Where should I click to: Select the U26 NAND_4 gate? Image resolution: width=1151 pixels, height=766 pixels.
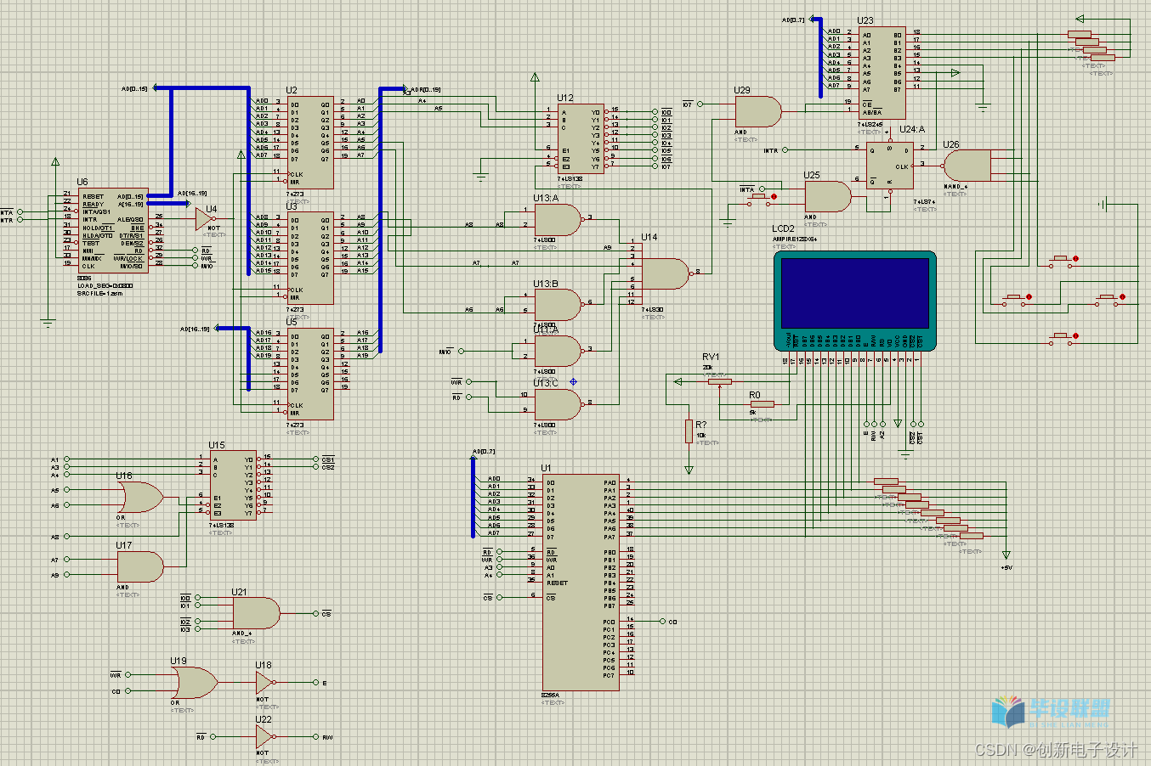[967, 166]
